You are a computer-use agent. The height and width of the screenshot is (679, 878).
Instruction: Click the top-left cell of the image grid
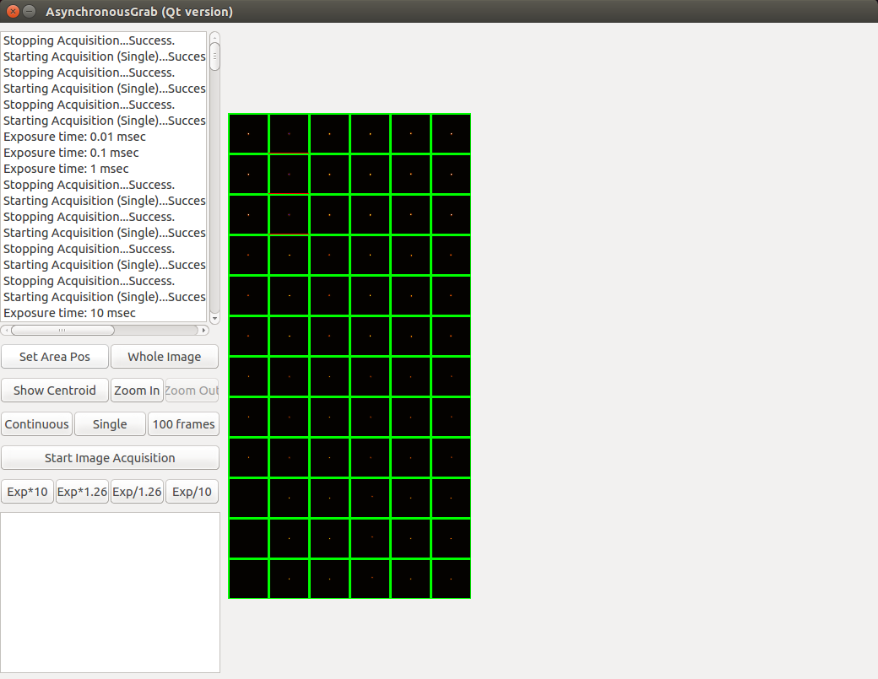coord(248,133)
